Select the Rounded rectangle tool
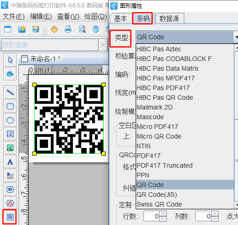Image resolution: width=238 pixels, height=225 pixels. click(10, 106)
